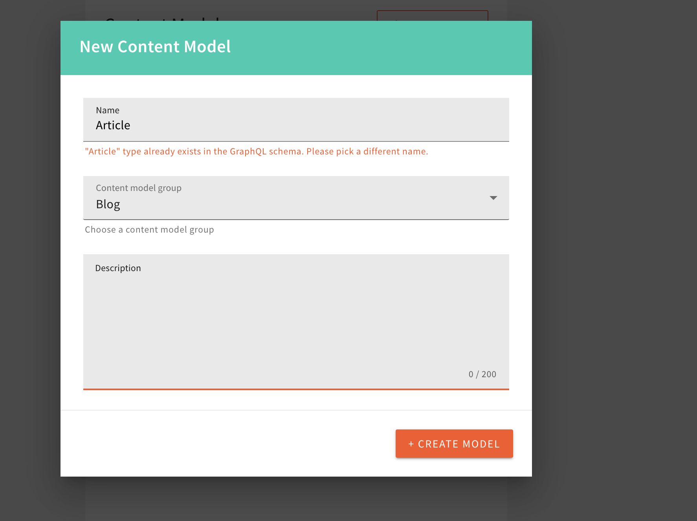
Task: Click on the Article text in Name field
Action: (x=113, y=125)
